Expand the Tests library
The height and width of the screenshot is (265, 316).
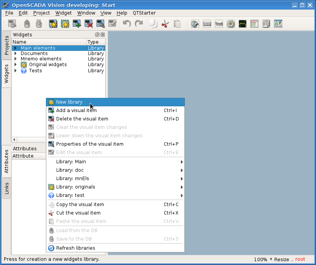(16, 71)
